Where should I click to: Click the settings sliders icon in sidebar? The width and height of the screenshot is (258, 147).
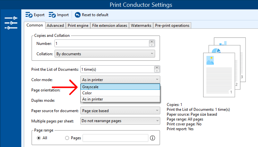(x=11, y=23)
